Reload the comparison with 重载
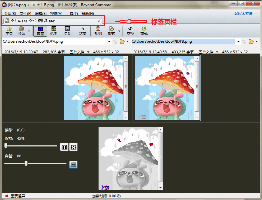The image size is (262, 200). (144, 31)
